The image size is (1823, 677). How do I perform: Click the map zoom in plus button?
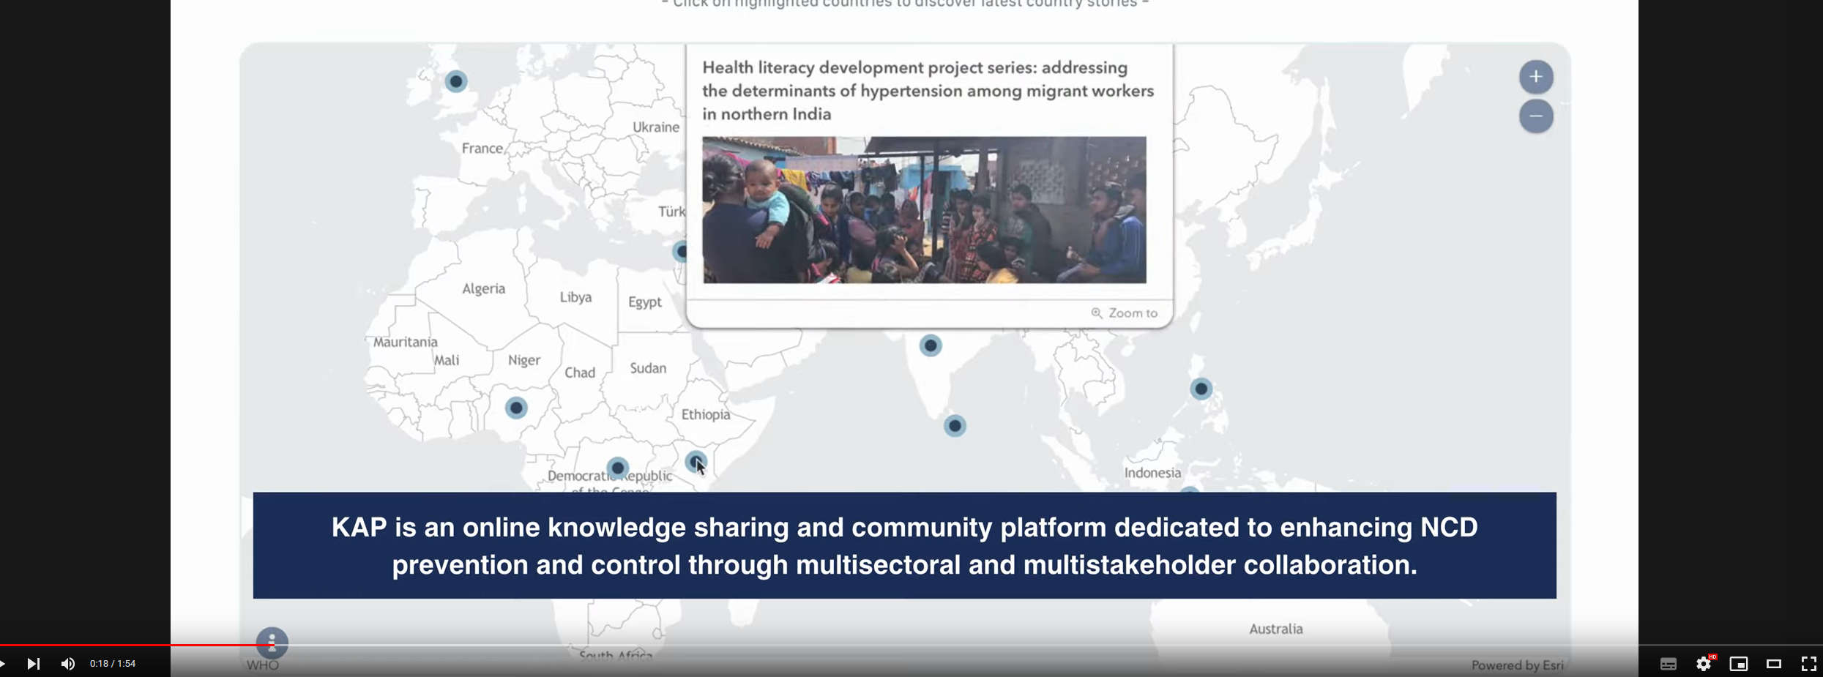(x=1536, y=77)
